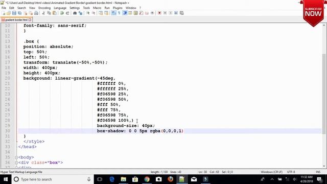
Task: Open the User Defined Language icon
Action: pos(130,13)
